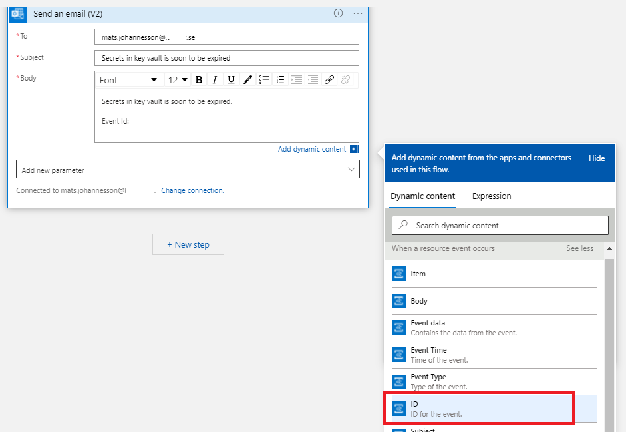Click the Change connection link
This screenshot has height=432, width=626.
coord(192,190)
